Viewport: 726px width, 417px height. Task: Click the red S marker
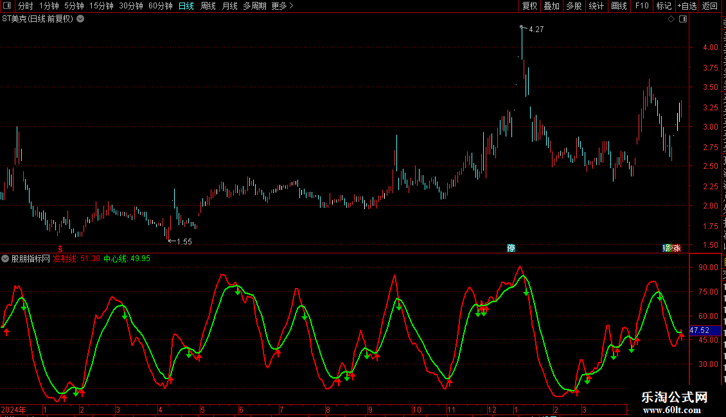60,249
